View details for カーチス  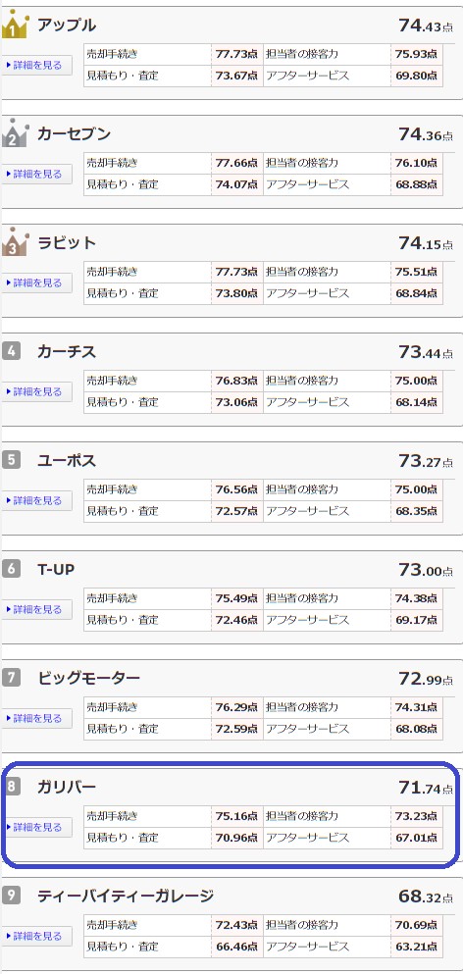[36, 392]
